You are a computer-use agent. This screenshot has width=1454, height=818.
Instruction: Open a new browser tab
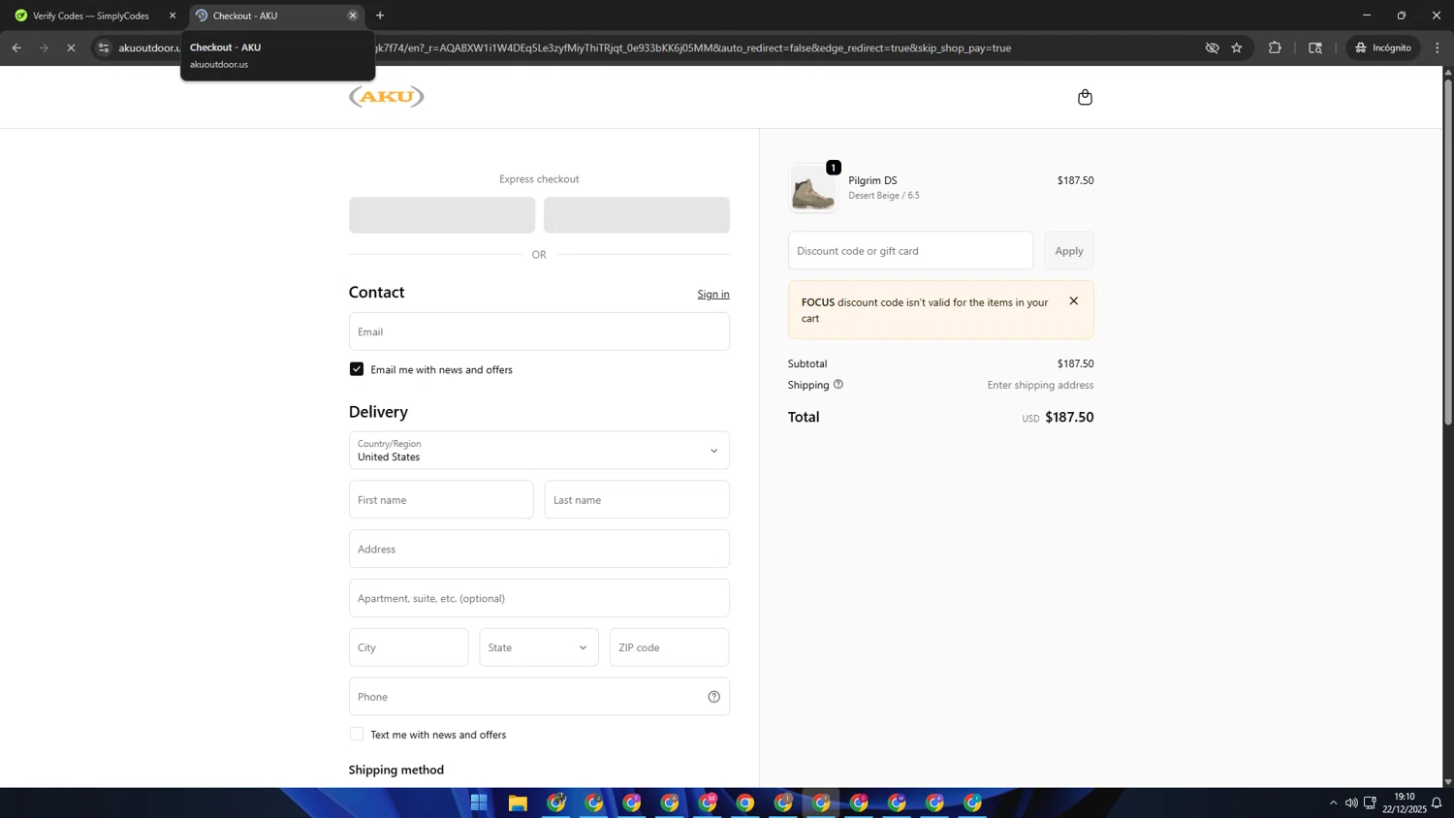tap(380, 16)
